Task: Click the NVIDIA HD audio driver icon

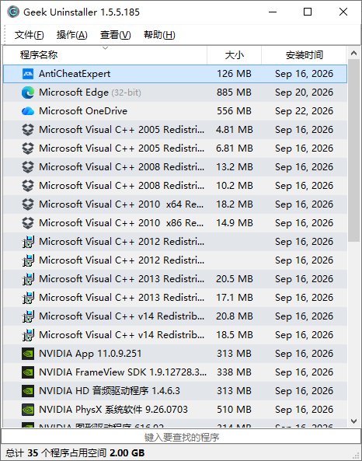Action: click(x=28, y=391)
